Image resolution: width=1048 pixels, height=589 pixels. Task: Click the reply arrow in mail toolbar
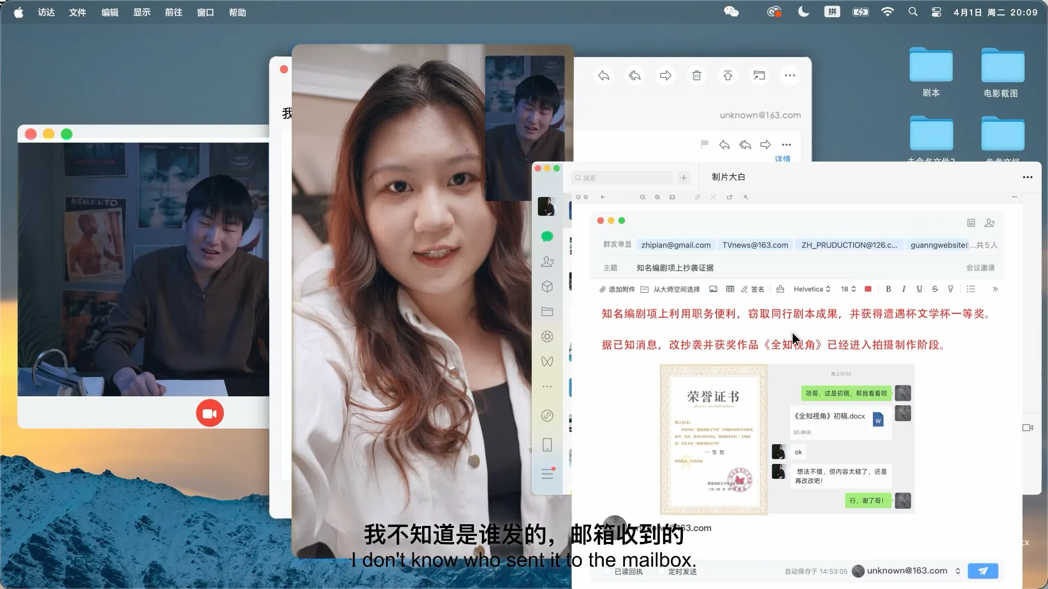(x=604, y=76)
